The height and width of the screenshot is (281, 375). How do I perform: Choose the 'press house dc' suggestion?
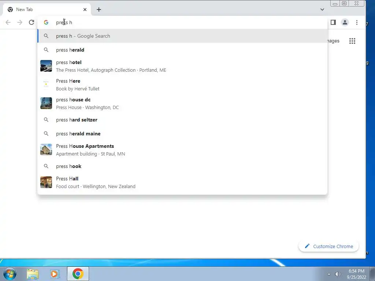click(182, 103)
